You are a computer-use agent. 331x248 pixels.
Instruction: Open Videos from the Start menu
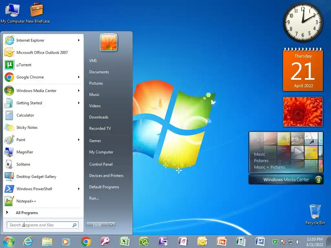pyautogui.click(x=95, y=106)
